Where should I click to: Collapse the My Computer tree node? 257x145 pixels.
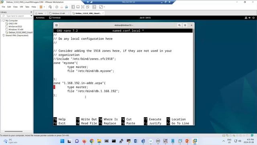click(1, 21)
